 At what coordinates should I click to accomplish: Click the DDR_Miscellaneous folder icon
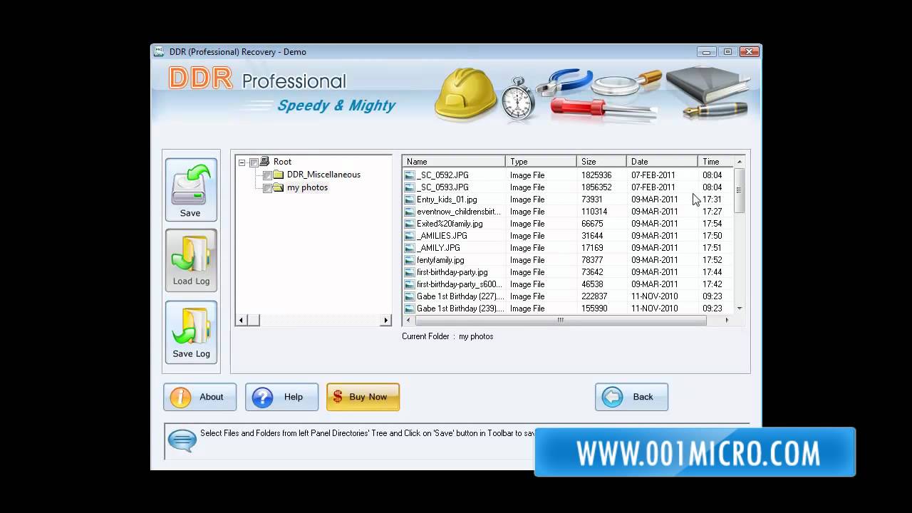point(279,175)
